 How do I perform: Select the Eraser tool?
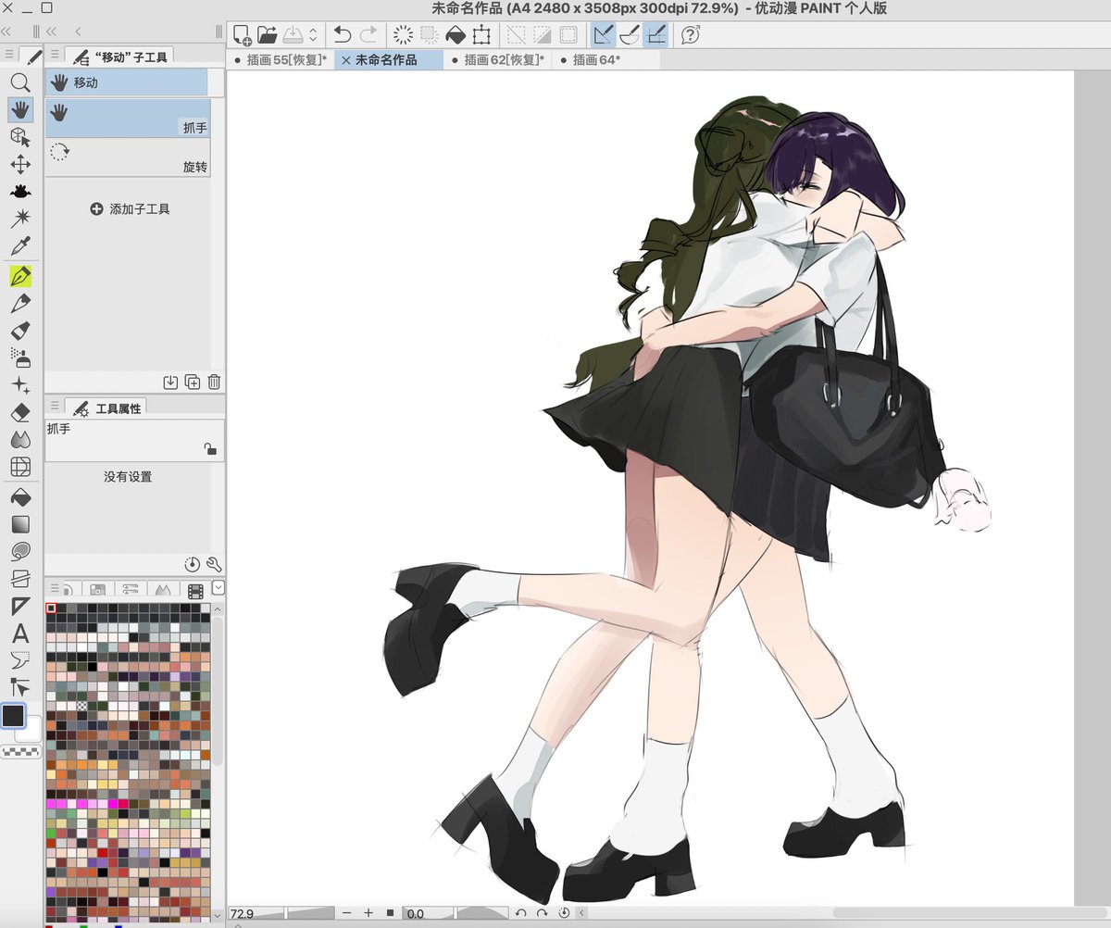(20, 412)
